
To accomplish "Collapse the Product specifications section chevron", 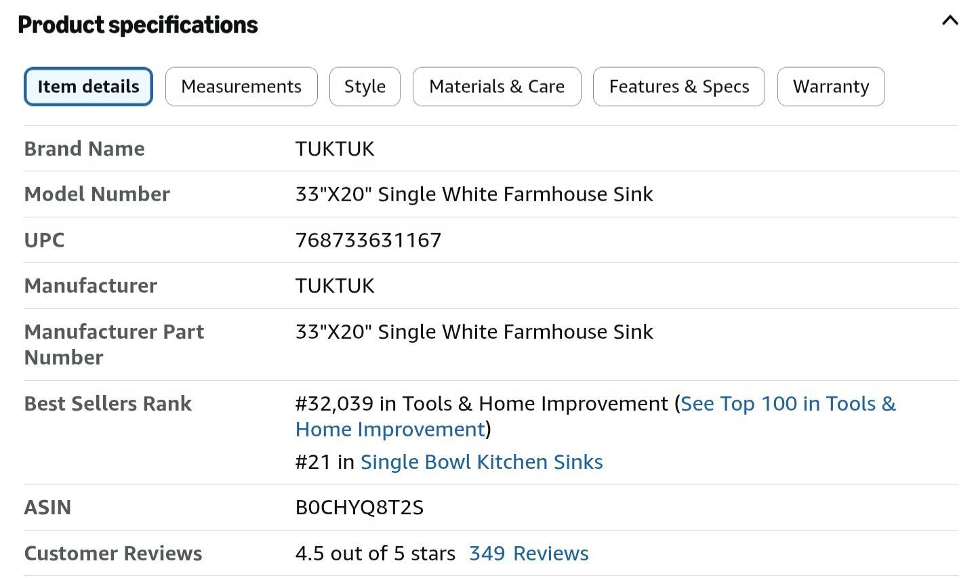I will 950,20.
